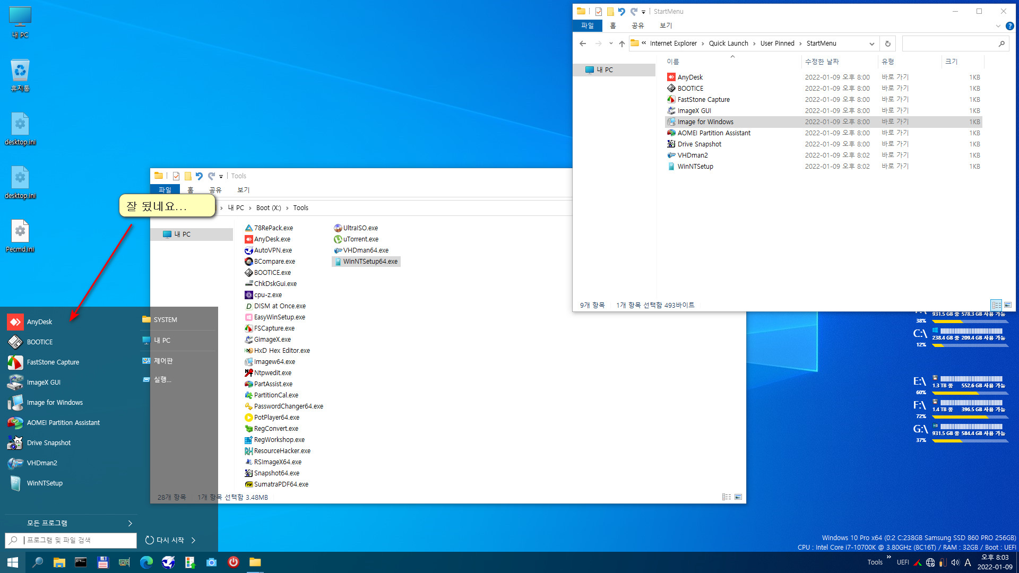Sort by 수정한 날짜 column header
This screenshot has height=573, width=1019.
coord(822,62)
